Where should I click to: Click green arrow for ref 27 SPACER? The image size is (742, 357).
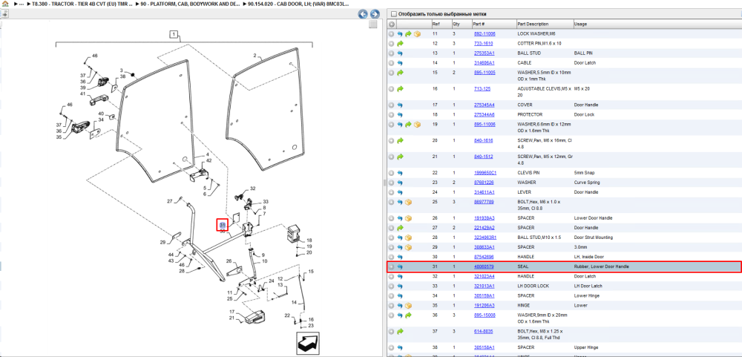click(400, 228)
